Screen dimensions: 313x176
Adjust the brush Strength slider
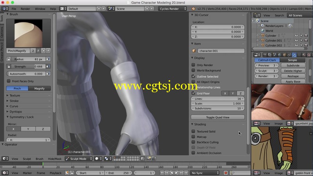tap(28, 66)
